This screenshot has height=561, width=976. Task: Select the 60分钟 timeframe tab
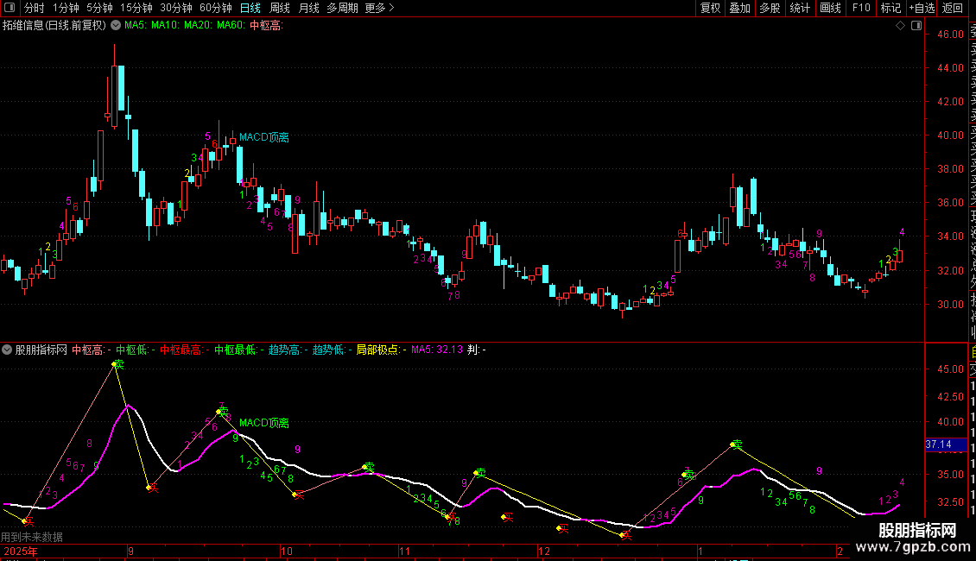click(x=215, y=8)
